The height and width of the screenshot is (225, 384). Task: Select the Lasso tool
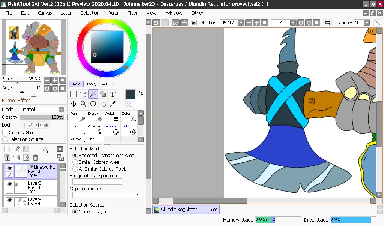[x=83, y=94]
